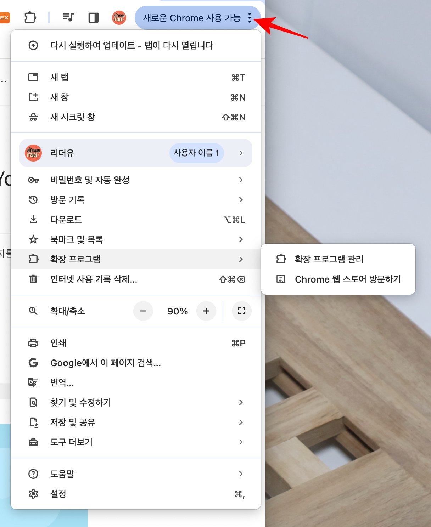Click the download arrow icon beside '다운로드'
Screen dimensions: 431x527
click(x=33, y=220)
